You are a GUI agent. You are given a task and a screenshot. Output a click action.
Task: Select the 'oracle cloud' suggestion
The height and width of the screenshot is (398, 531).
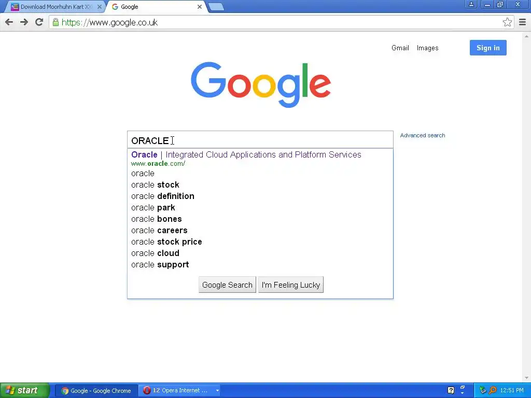click(x=260, y=253)
